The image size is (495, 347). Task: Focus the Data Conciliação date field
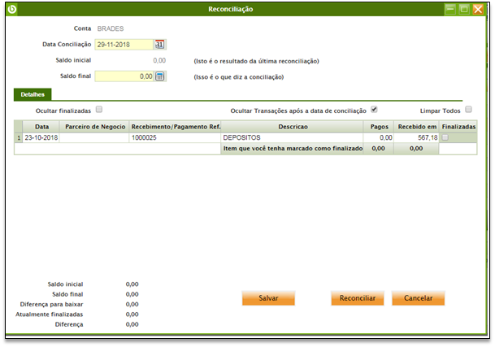coord(124,45)
